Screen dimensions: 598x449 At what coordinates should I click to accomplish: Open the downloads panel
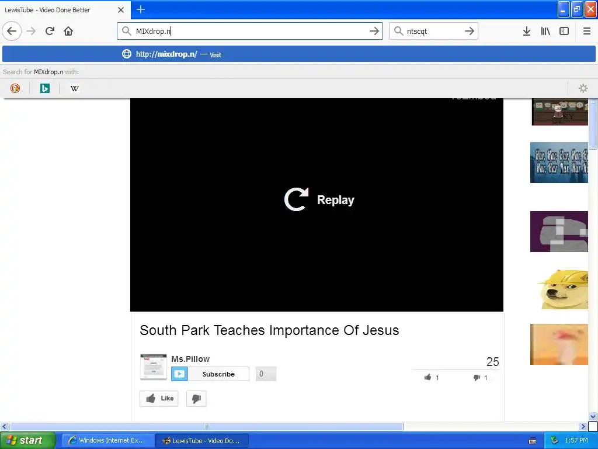tap(527, 31)
